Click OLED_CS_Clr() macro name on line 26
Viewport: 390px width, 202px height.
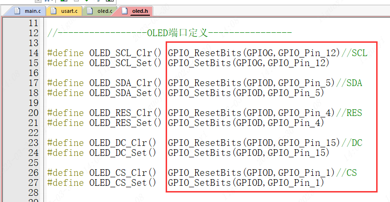tap(123, 173)
